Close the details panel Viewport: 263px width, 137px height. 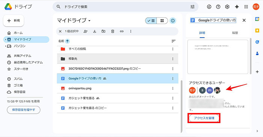(x=244, y=20)
